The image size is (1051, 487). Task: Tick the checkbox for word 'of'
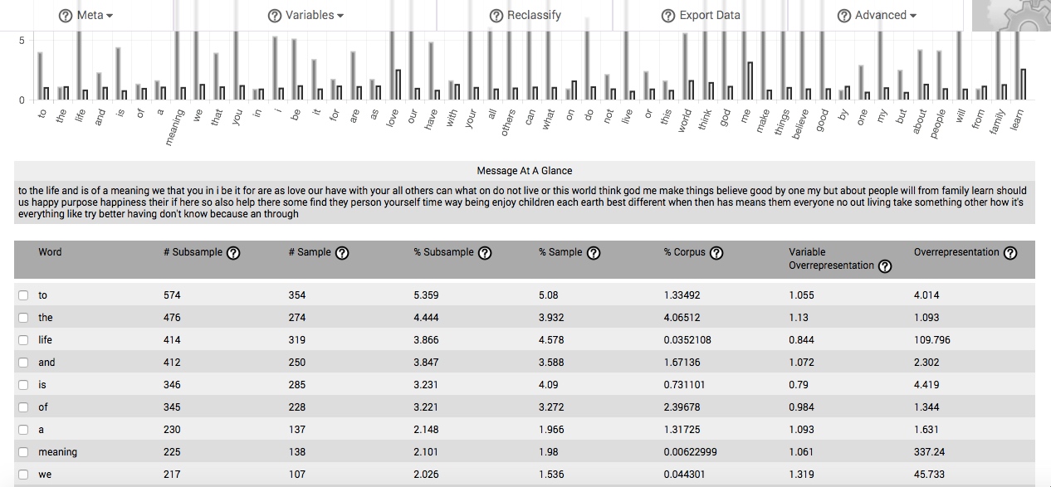click(x=23, y=407)
